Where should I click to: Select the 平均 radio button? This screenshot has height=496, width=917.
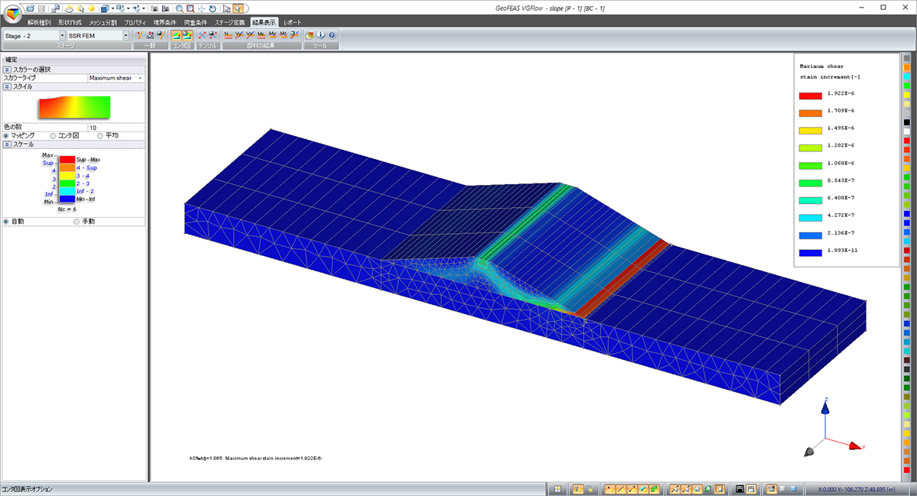tap(100, 135)
